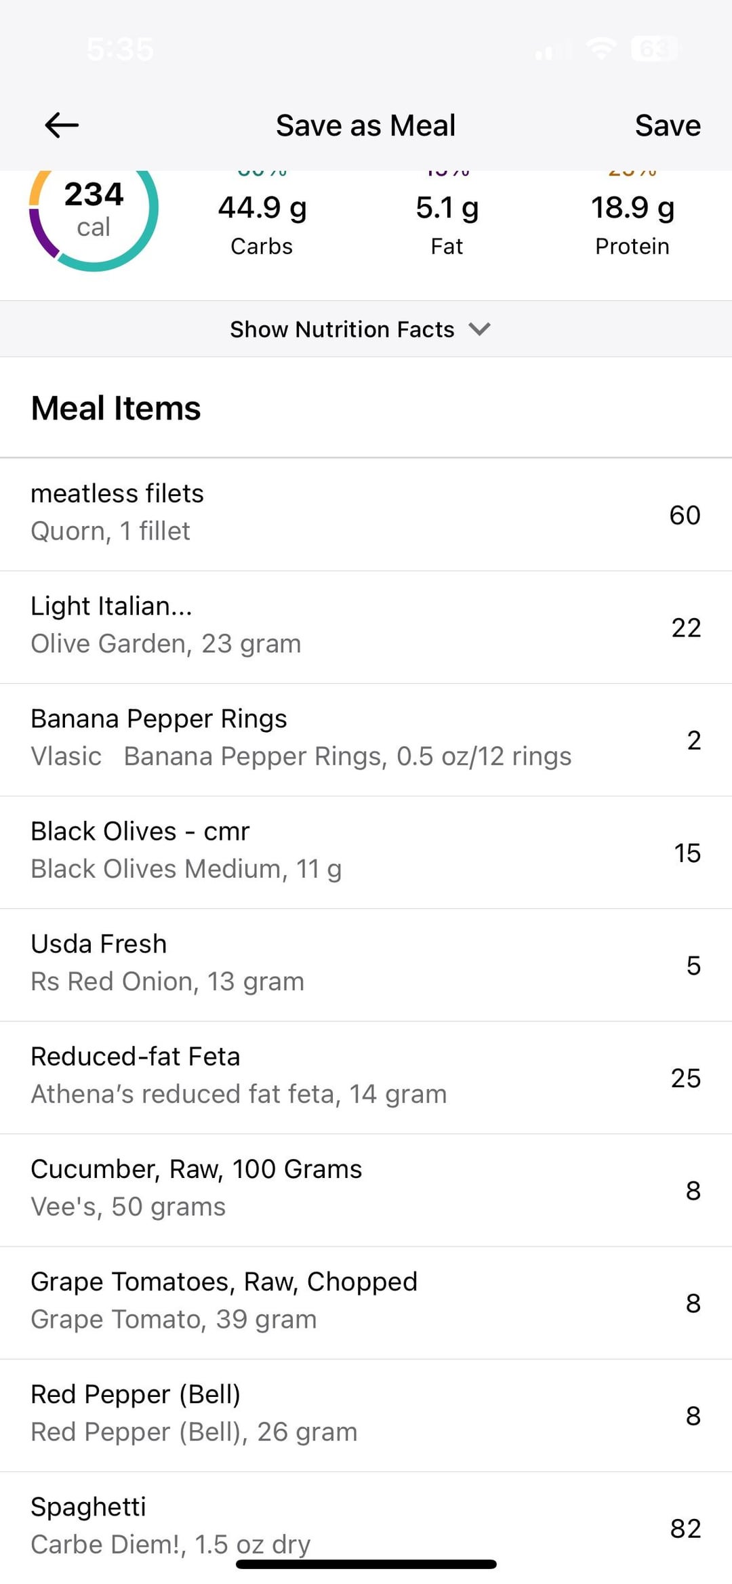
Task: Select Usda Fresh Red Onion entry
Action: tap(366, 964)
